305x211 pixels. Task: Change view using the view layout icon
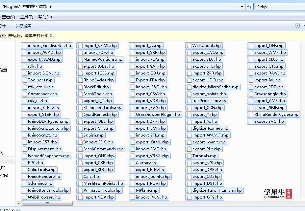(x=298, y=26)
